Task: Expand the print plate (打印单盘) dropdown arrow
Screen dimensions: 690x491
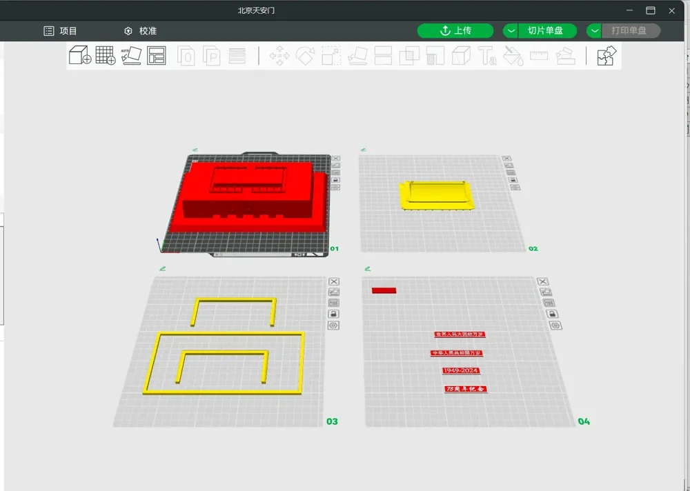Action: tap(594, 30)
